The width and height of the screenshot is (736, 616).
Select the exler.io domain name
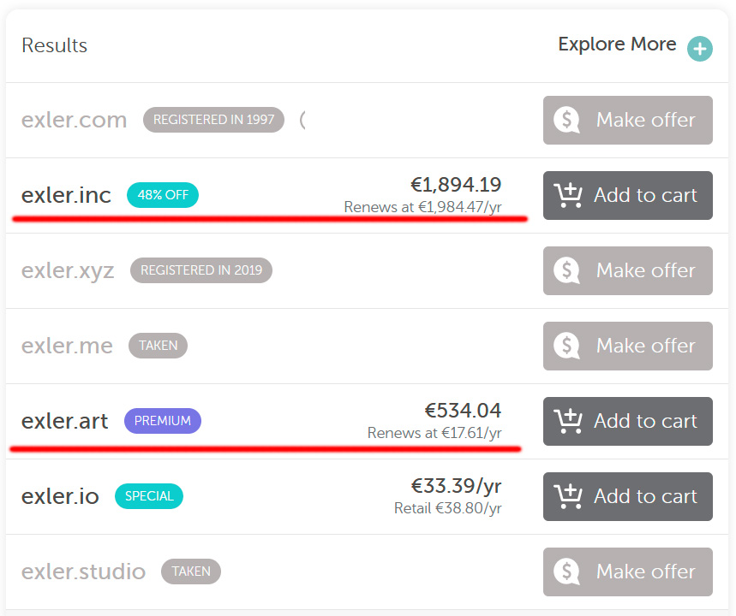tap(60, 496)
